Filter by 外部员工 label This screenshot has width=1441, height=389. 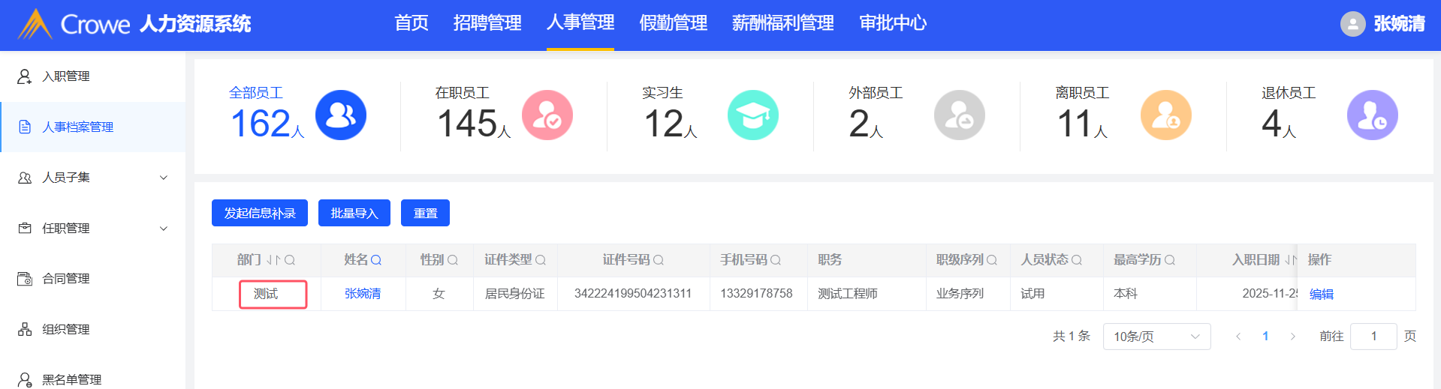876,92
